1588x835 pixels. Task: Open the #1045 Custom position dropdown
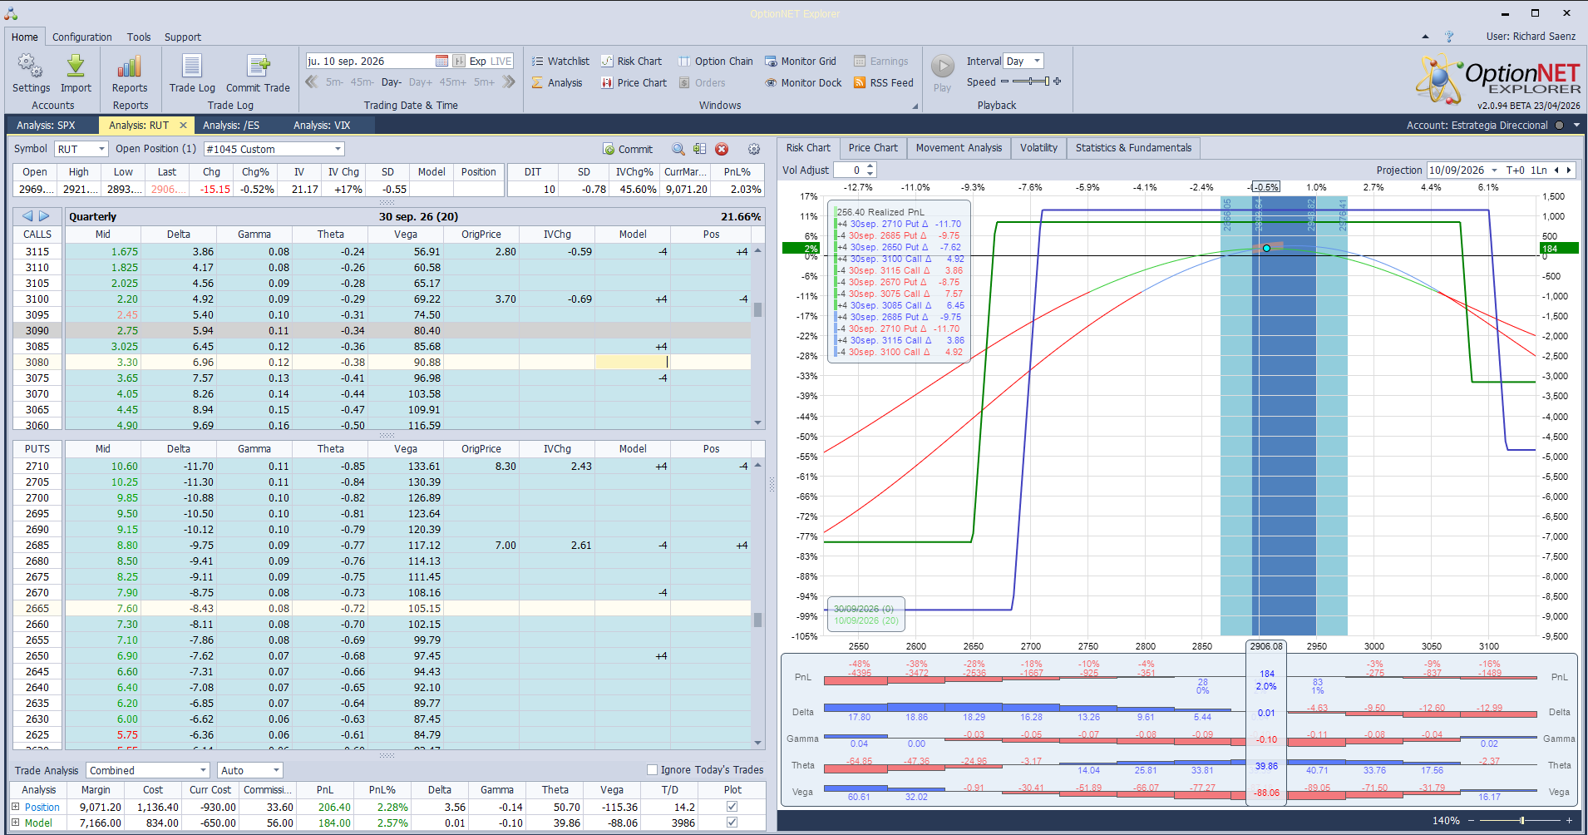click(x=338, y=149)
